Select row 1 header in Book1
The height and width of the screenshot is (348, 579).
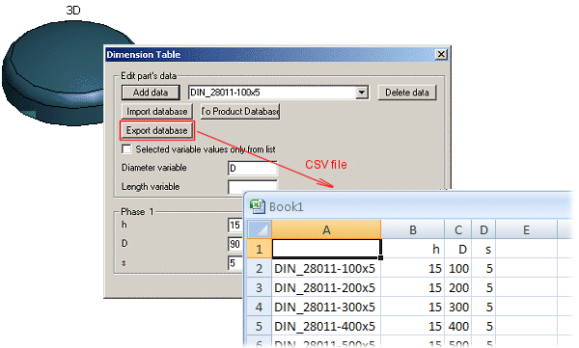coord(260,249)
